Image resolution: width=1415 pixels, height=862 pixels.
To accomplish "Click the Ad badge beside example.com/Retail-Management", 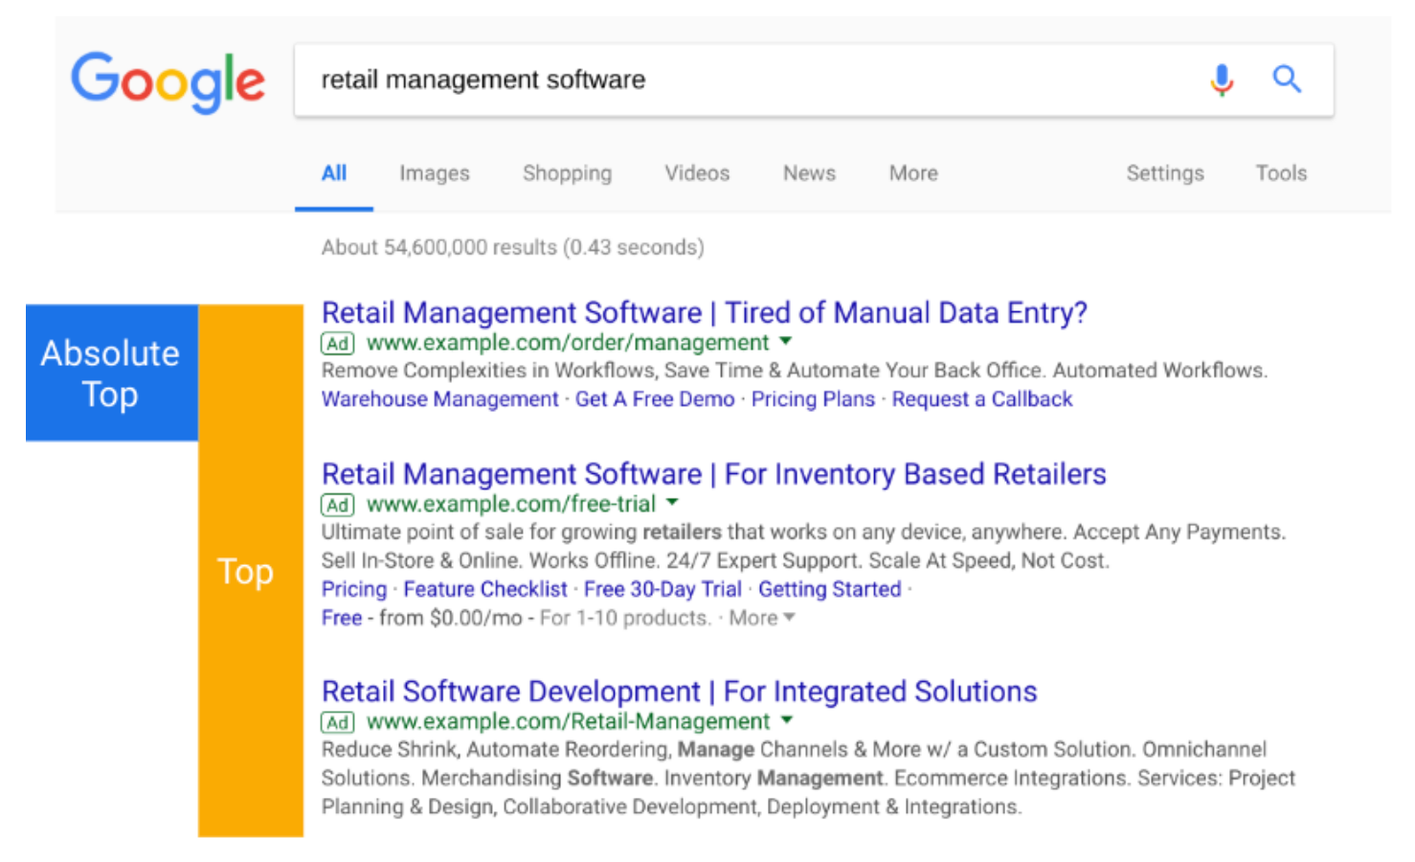I will [x=337, y=722].
